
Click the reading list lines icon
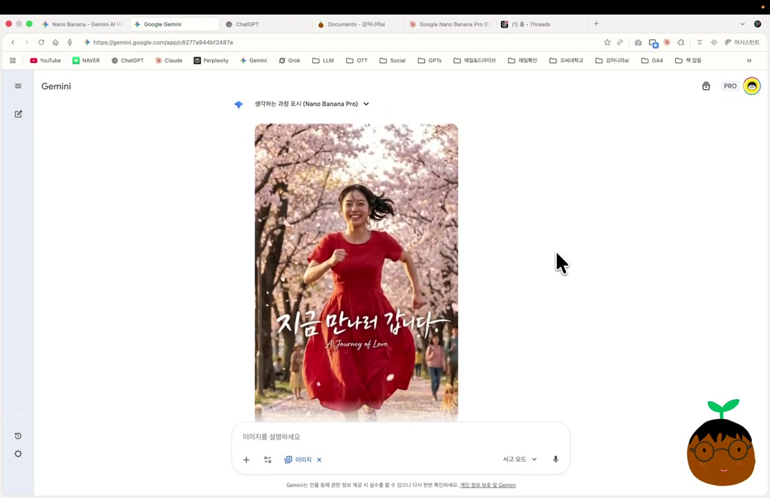[x=699, y=42]
